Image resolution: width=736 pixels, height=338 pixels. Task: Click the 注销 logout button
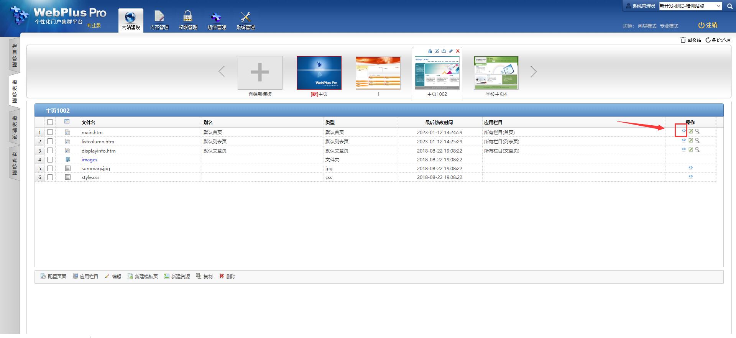pos(708,25)
